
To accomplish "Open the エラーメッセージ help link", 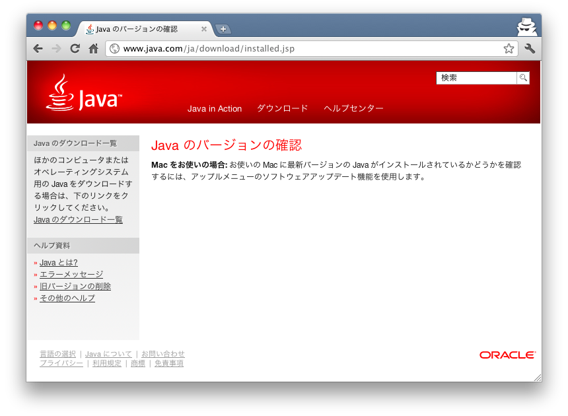I will [x=71, y=275].
